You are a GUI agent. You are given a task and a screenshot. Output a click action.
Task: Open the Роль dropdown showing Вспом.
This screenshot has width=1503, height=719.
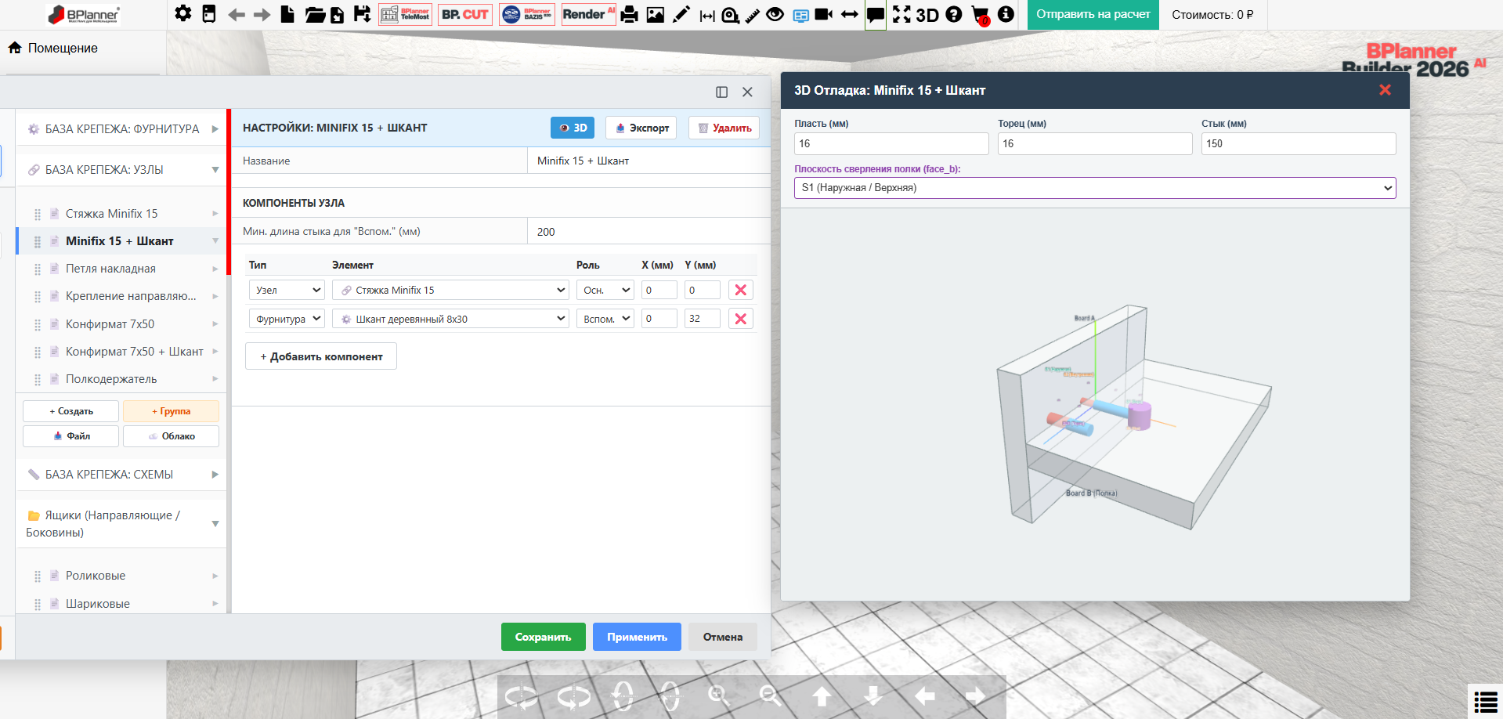605,319
